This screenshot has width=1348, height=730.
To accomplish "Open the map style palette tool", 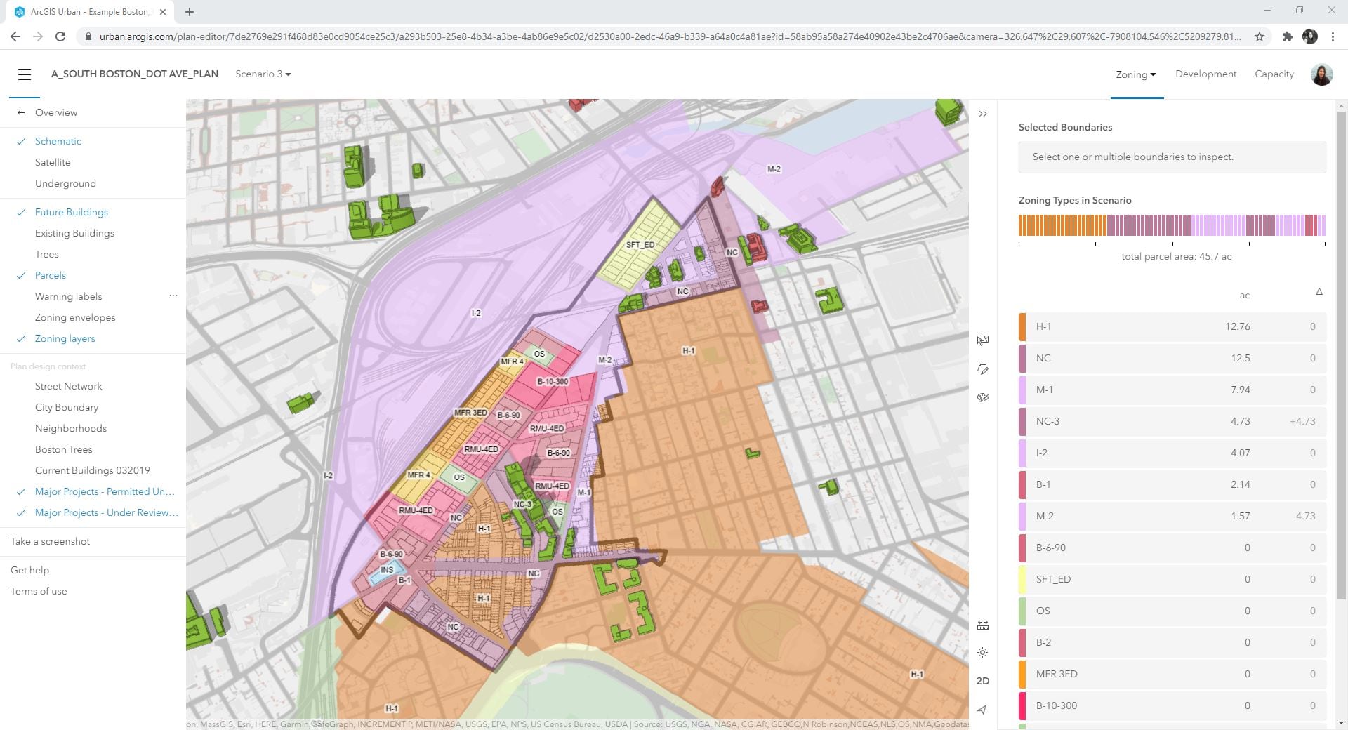I will [x=983, y=397].
